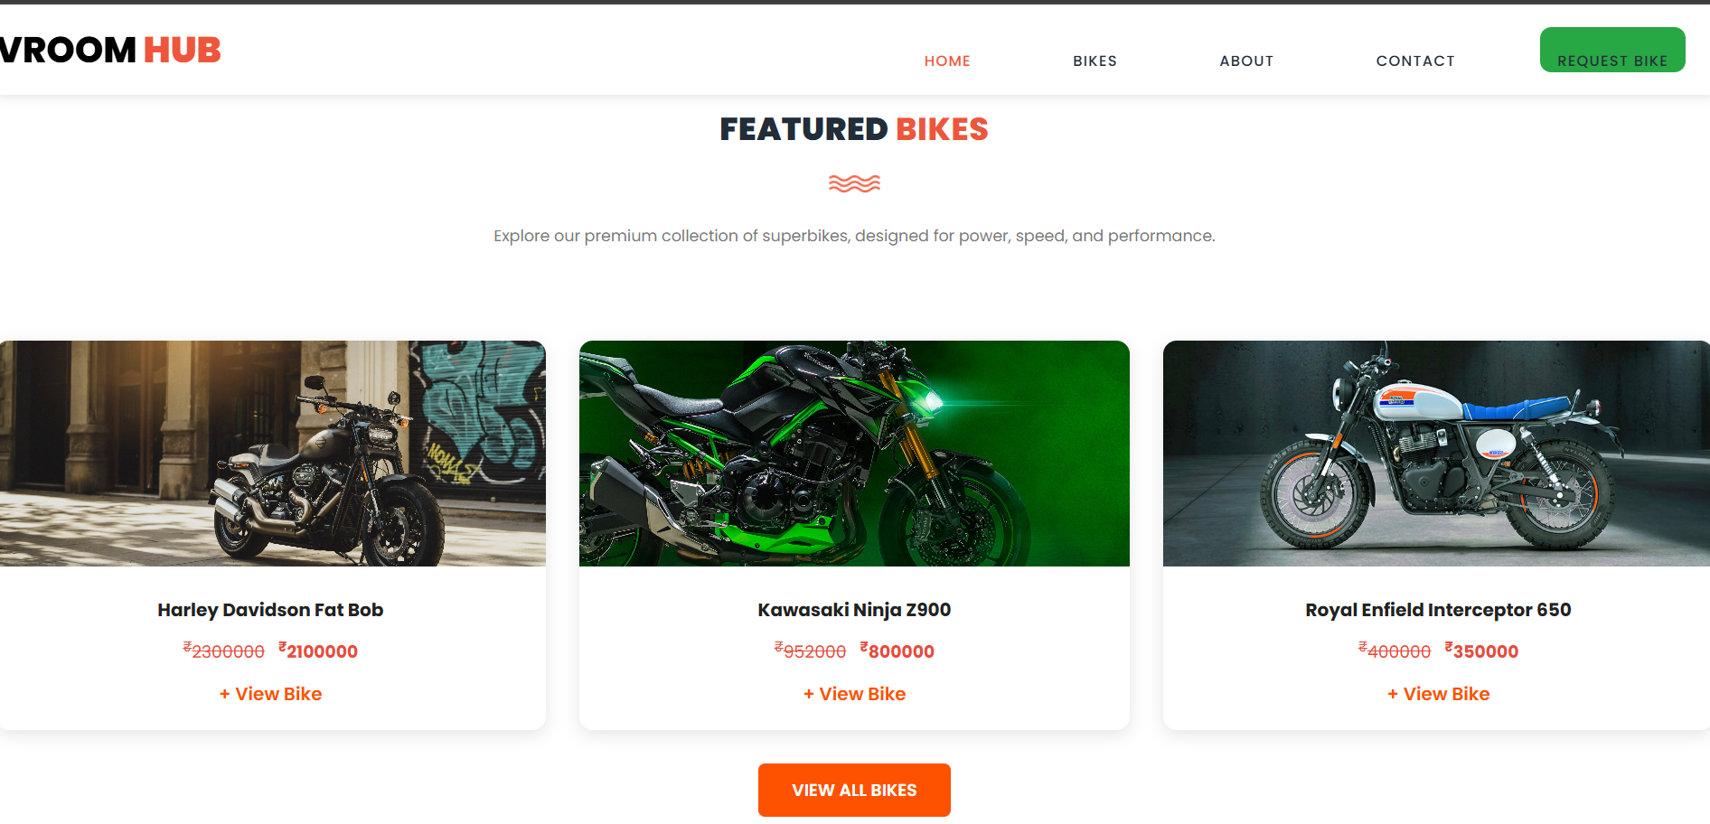The height and width of the screenshot is (824, 1710).
Task: Click the discounted price ₹2100000
Action: point(318,651)
